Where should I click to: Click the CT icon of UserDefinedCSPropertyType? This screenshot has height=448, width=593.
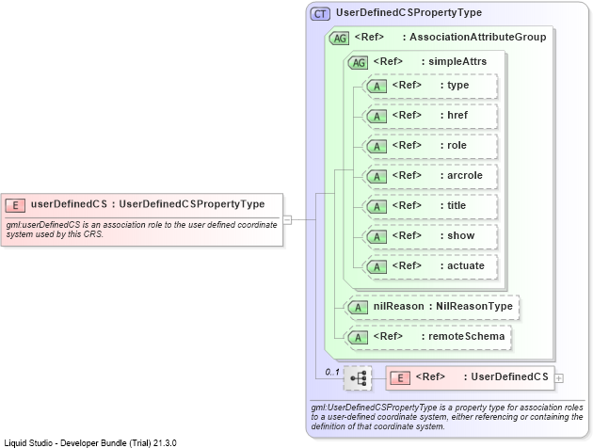[x=320, y=14]
